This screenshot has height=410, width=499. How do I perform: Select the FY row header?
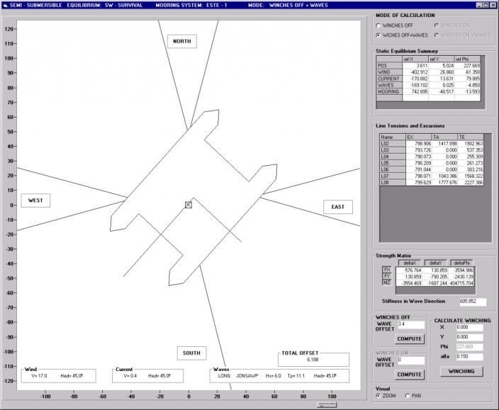(x=387, y=276)
